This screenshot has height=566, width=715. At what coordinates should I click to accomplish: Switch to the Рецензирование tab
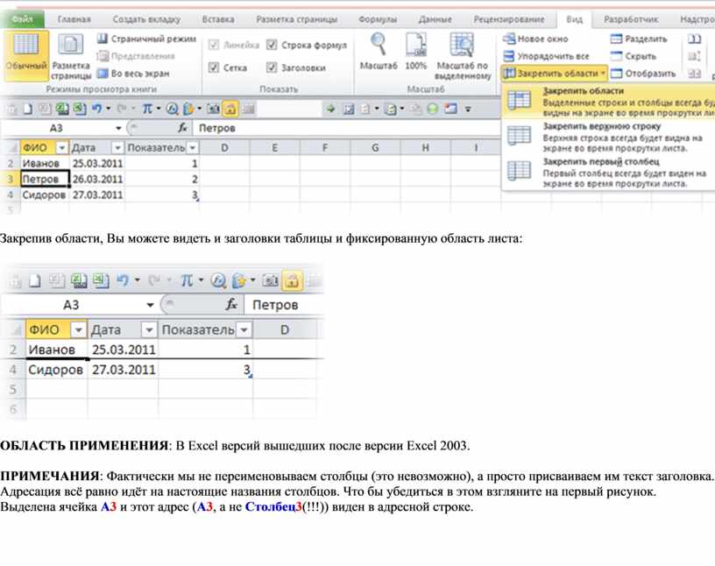click(x=508, y=18)
